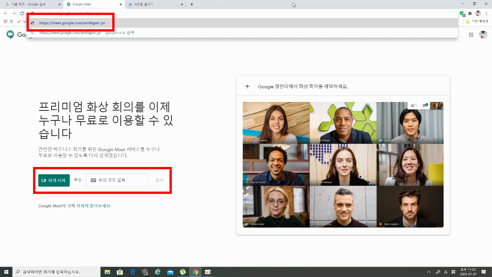The image size is (492, 277).
Task: Focus the 회의 코드 입력 meeting code field
Action: click(x=118, y=180)
